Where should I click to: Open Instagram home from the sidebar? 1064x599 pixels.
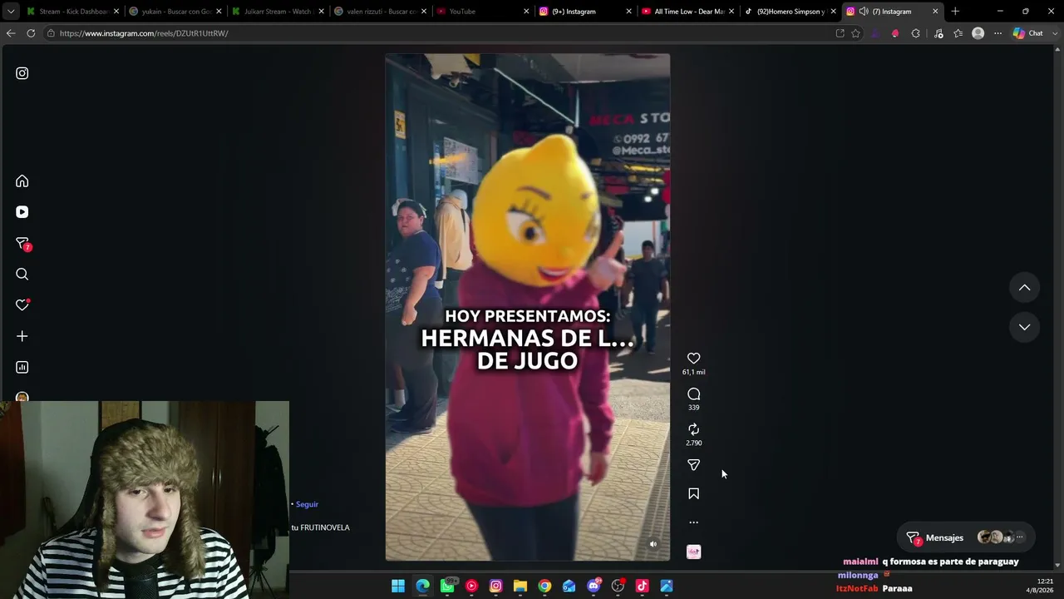tap(22, 181)
